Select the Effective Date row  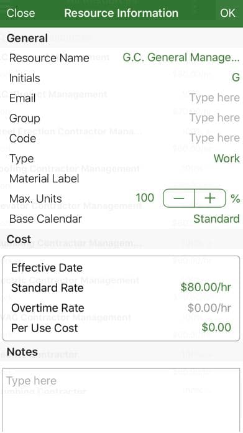point(121,268)
